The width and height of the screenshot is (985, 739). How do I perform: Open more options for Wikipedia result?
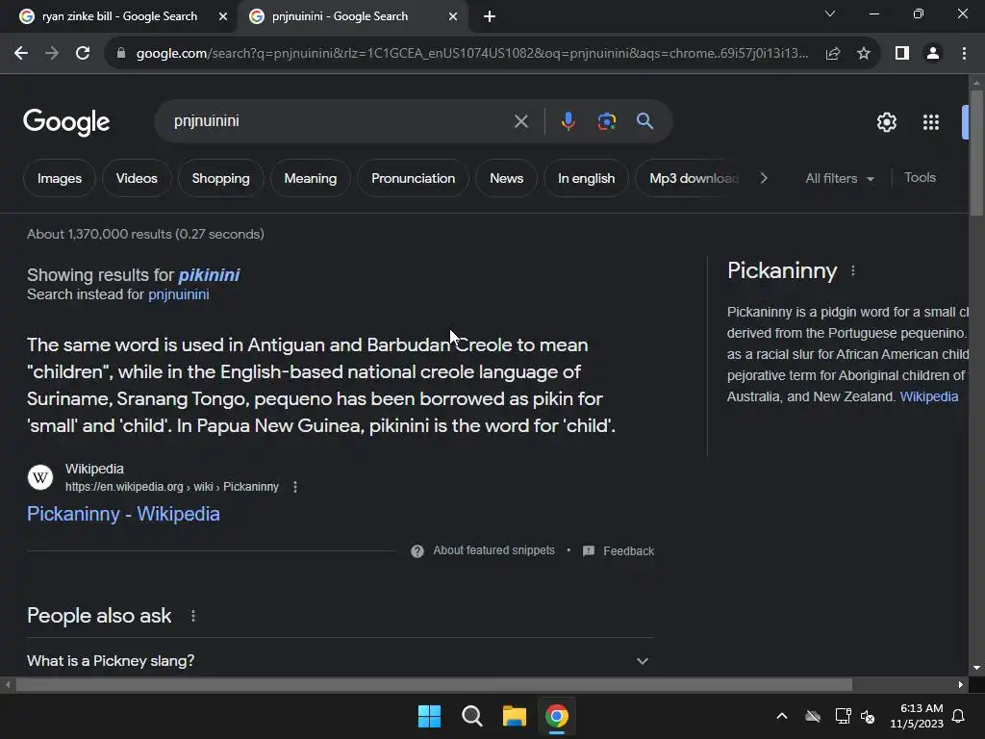pyautogui.click(x=295, y=487)
